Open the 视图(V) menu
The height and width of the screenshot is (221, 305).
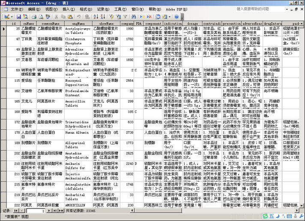click(x=51, y=9)
